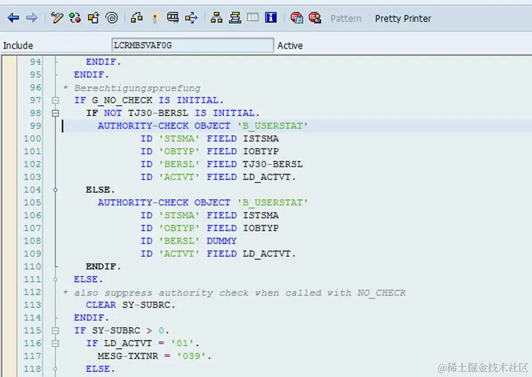This screenshot has height=377, width=532.
Task: Click the AUTHORITY-CHECK keyword on line 99
Action: [x=143, y=126]
